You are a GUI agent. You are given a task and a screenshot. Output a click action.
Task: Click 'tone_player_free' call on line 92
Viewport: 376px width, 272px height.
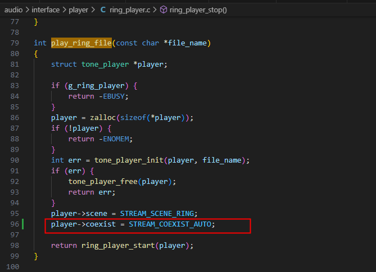pyautogui.click(x=103, y=181)
